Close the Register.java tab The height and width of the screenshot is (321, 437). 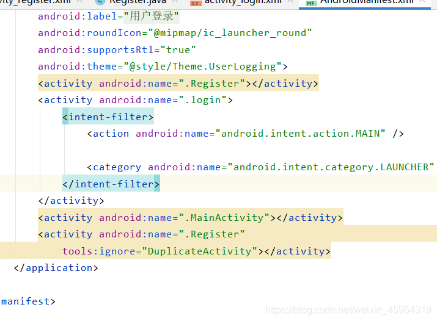tap(175, 2)
